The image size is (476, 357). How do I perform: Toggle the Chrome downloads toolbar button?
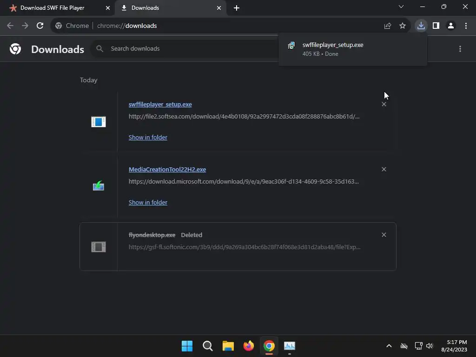tap(421, 26)
